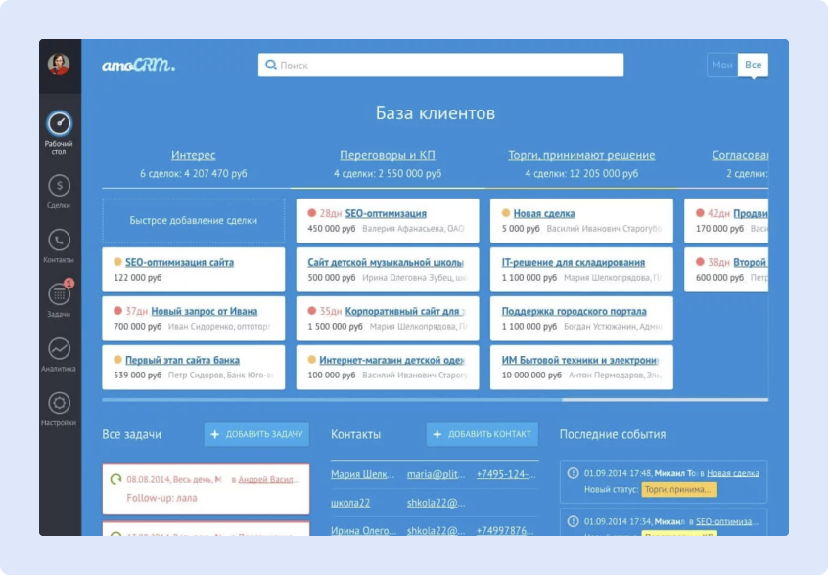Click the amoCRM logo

pos(138,65)
